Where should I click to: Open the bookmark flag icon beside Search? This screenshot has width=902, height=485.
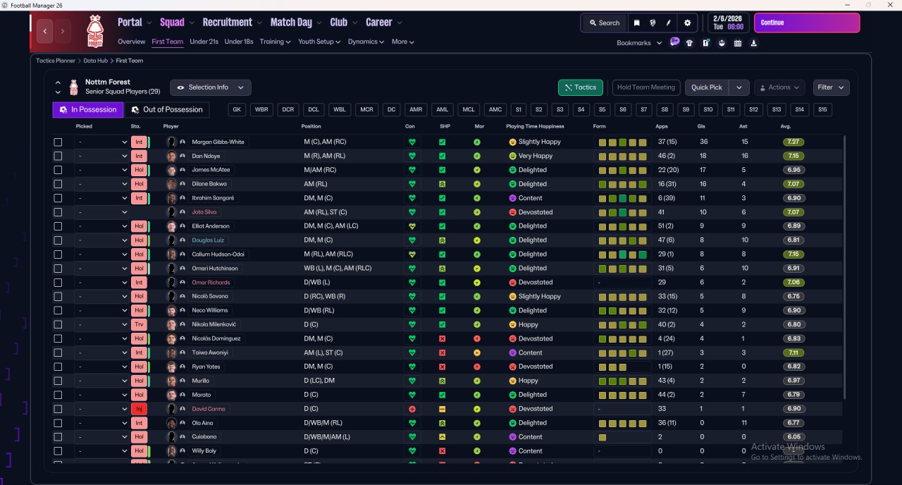coord(637,23)
